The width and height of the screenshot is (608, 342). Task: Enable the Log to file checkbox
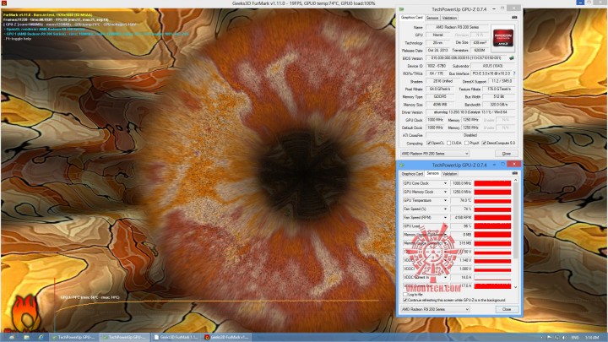tap(405, 295)
